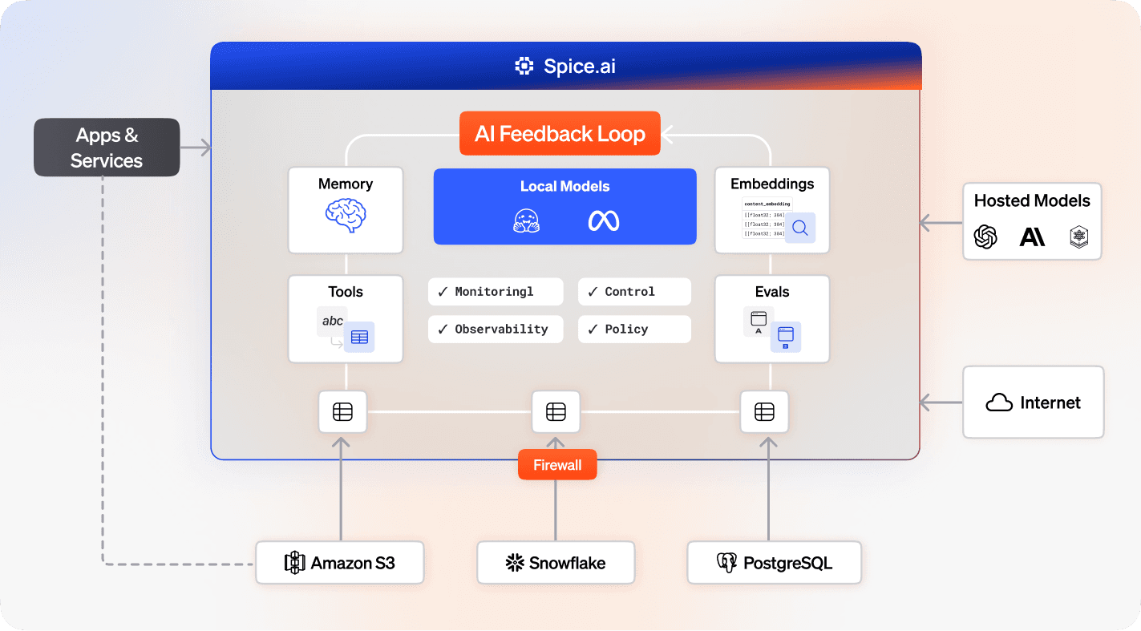Toggle the Observability checkmark item
Image resolution: width=1141 pixels, height=631 pixels.
[495, 329]
